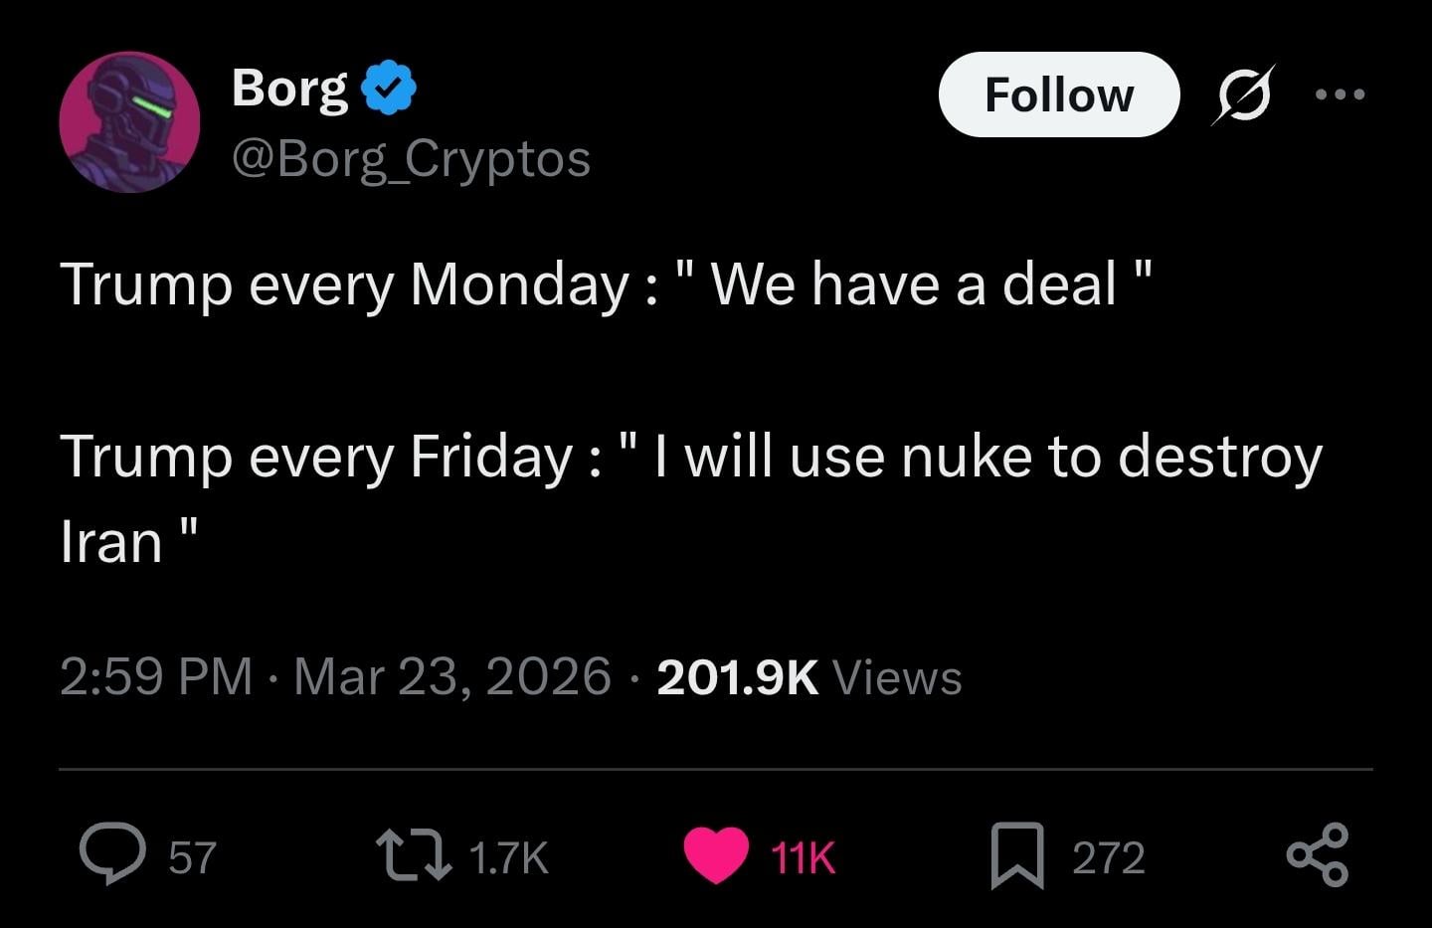
Task: Open the 201.9K Views analytics
Action: pos(808,677)
